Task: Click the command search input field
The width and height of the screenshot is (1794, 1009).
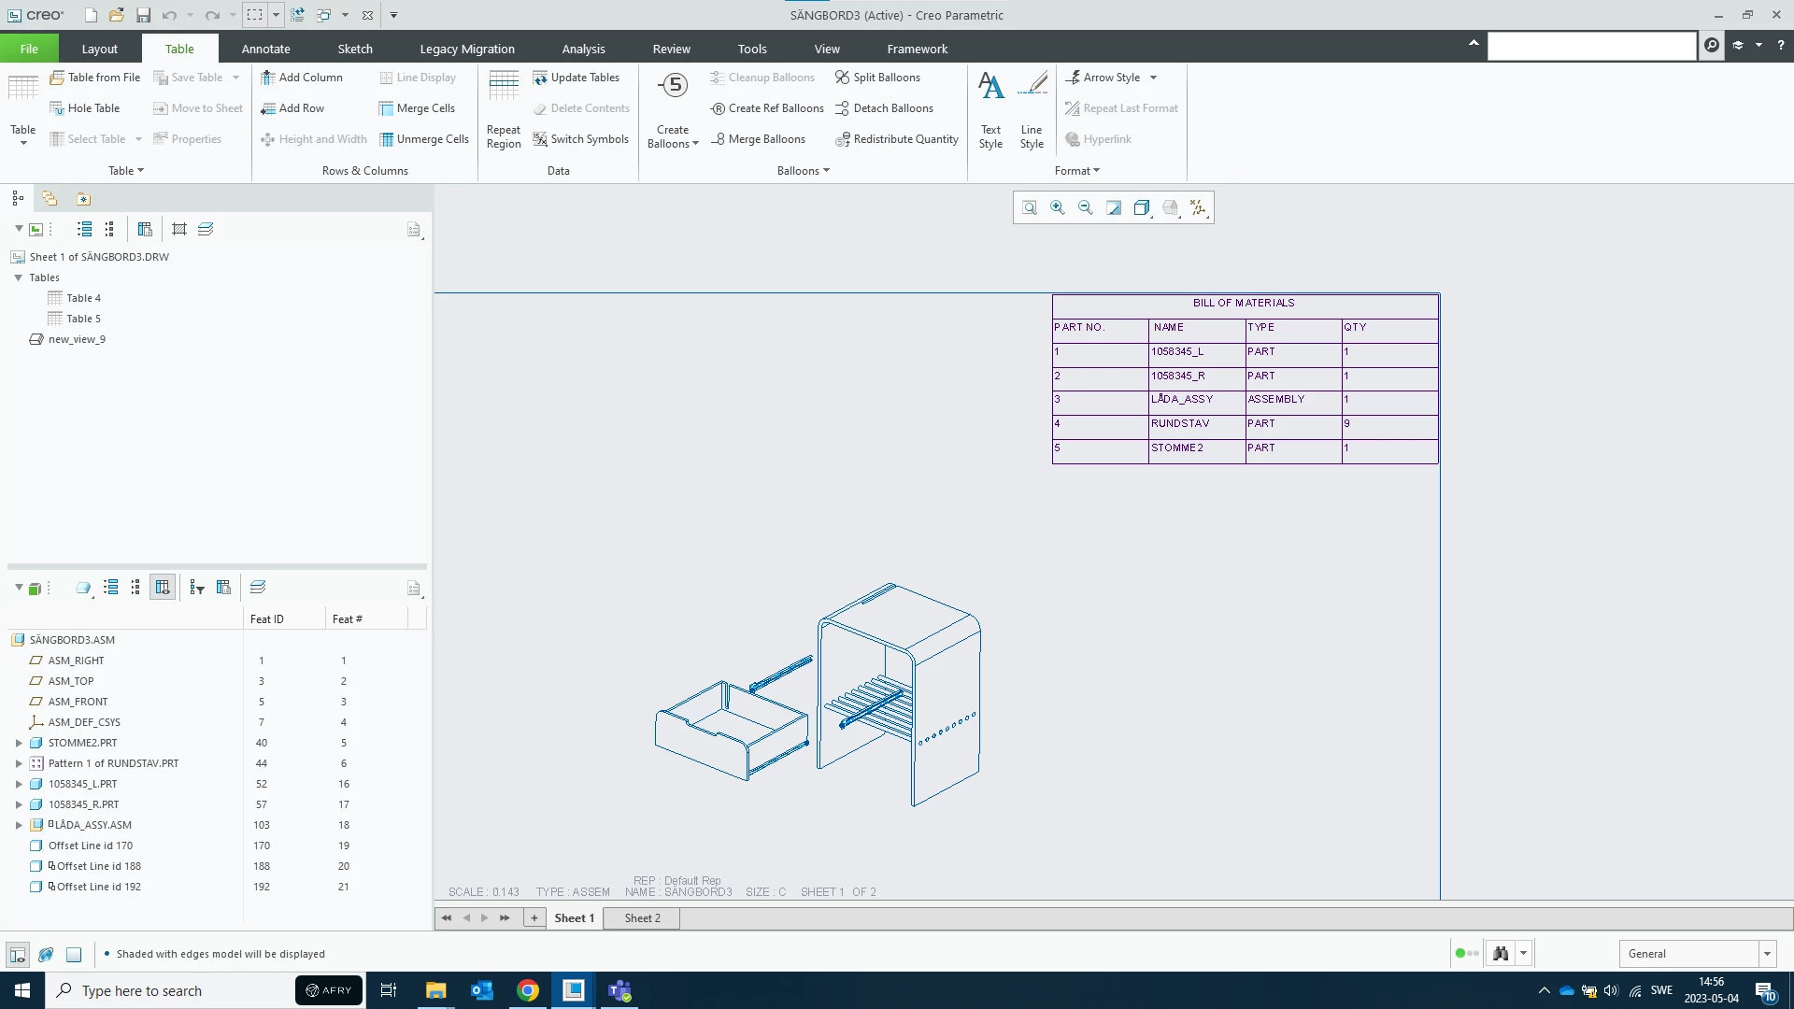Action: tap(1591, 45)
